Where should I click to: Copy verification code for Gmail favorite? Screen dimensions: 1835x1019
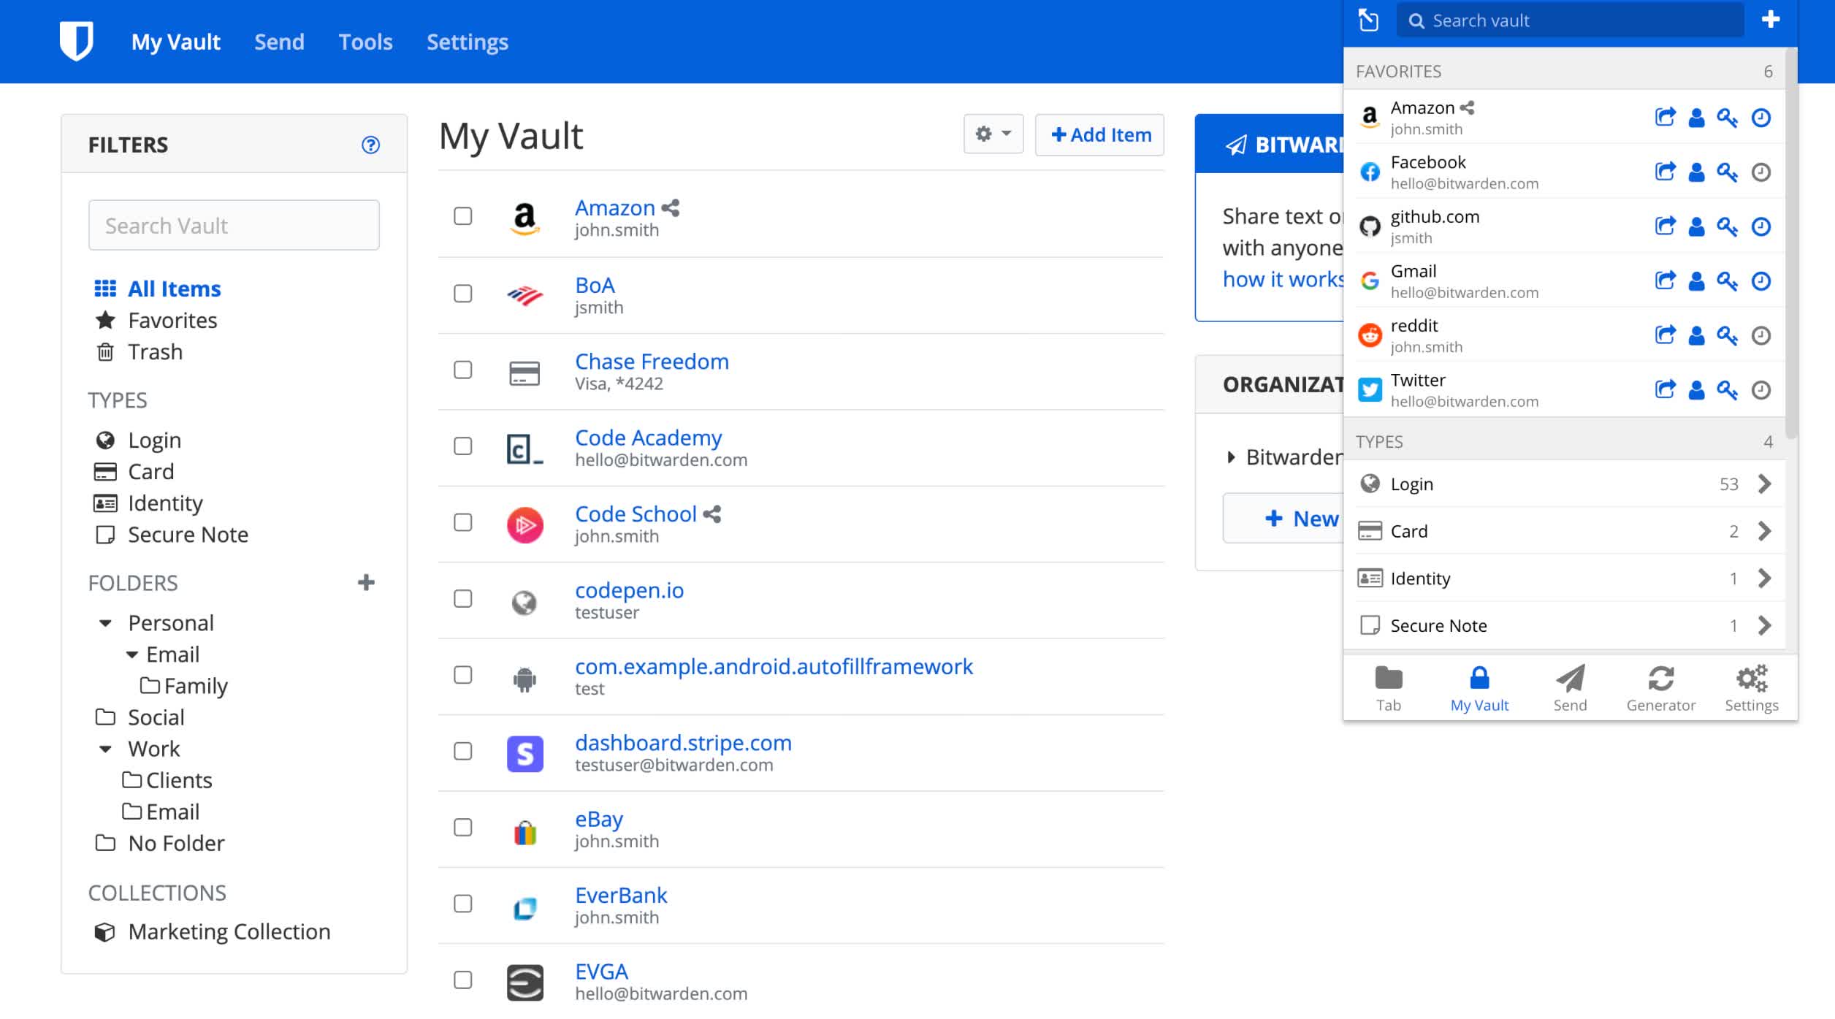[x=1760, y=281]
